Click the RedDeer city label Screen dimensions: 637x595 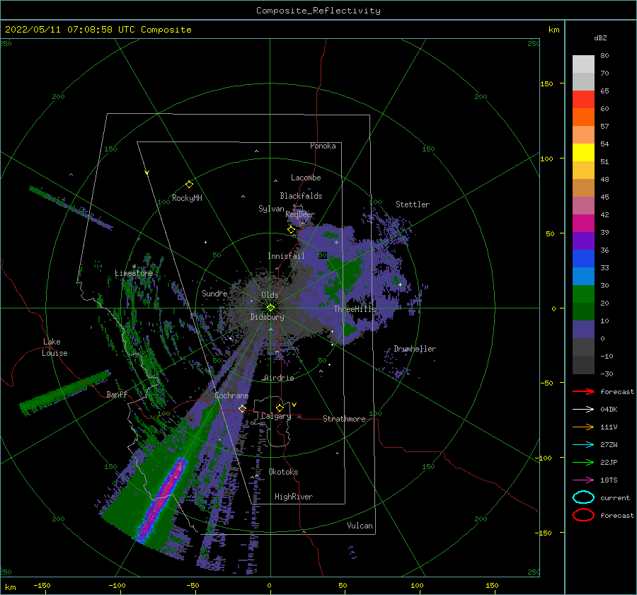pos(300,214)
